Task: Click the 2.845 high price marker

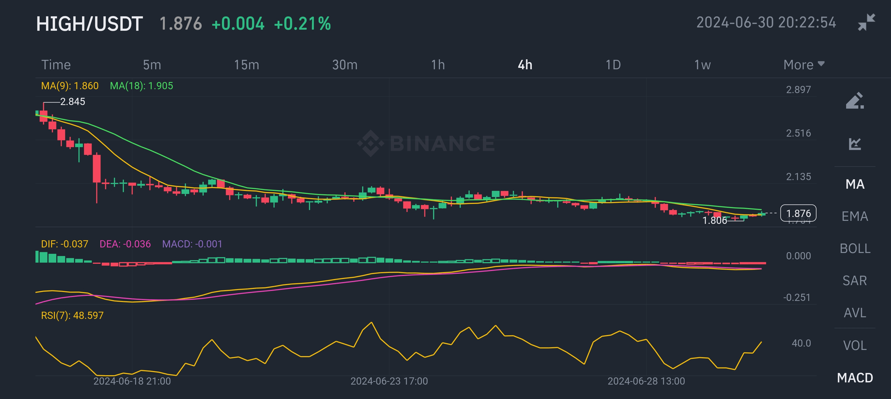Action: click(72, 102)
